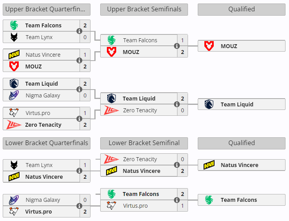Viewport: 289px width, 221px height.
Task: Open Team Lynx in upper bracket quarterfinals
Action: pos(39,37)
